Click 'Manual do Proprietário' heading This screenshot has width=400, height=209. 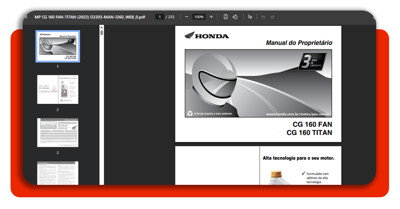pyautogui.click(x=299, y=43)
